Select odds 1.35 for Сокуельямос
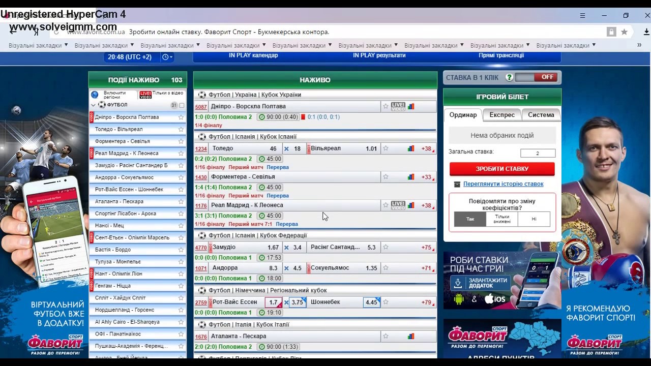Image resolution: width=651 pixels, height=366 pixels. 371,268
